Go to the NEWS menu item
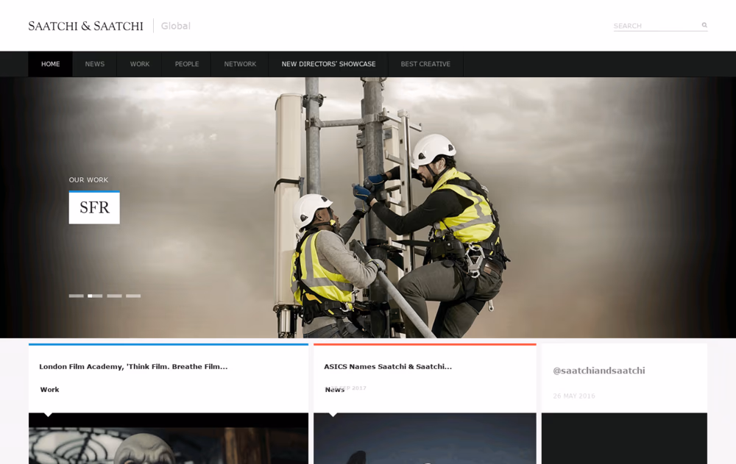The image size is (736, 464). pos(95,64)
